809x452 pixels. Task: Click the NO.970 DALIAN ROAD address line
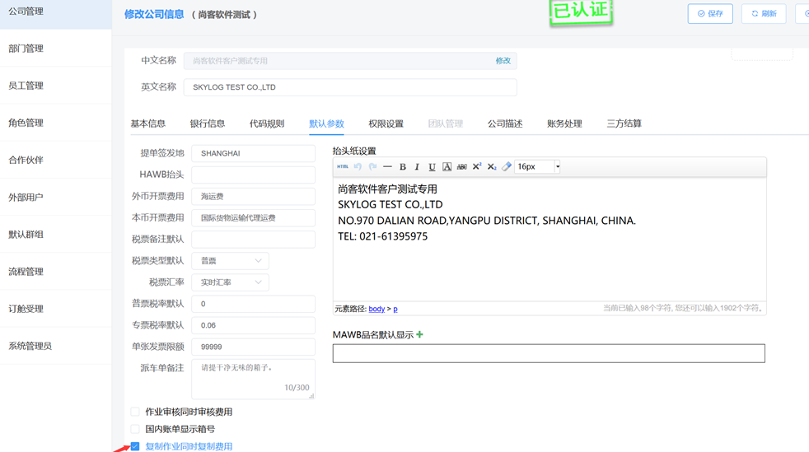pyautogui.click(x=487, y=221)
